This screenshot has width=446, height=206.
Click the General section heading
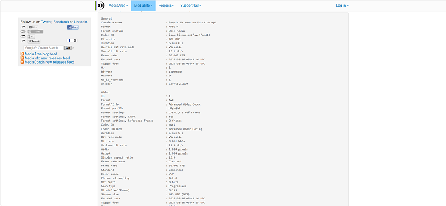click(x=106, y=18)
